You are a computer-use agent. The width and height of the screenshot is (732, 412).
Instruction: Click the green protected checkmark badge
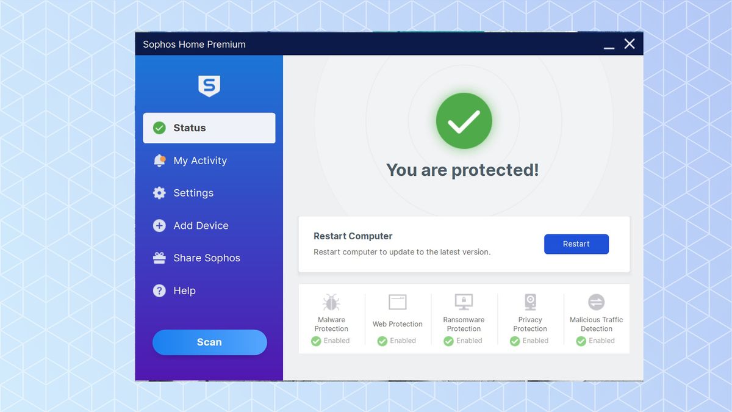point(464,120)
